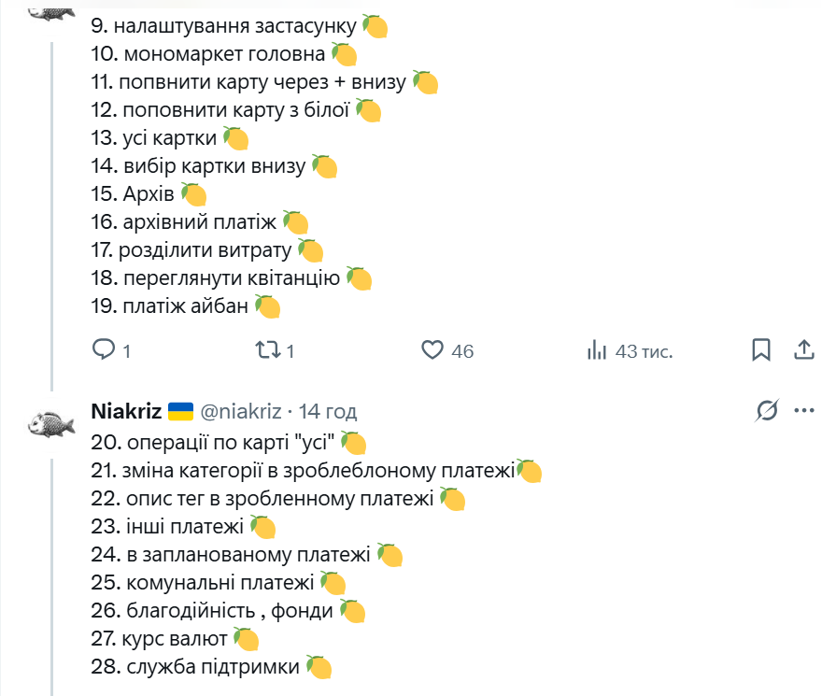
Task: Click the like count 46
Action: (462, 351)
